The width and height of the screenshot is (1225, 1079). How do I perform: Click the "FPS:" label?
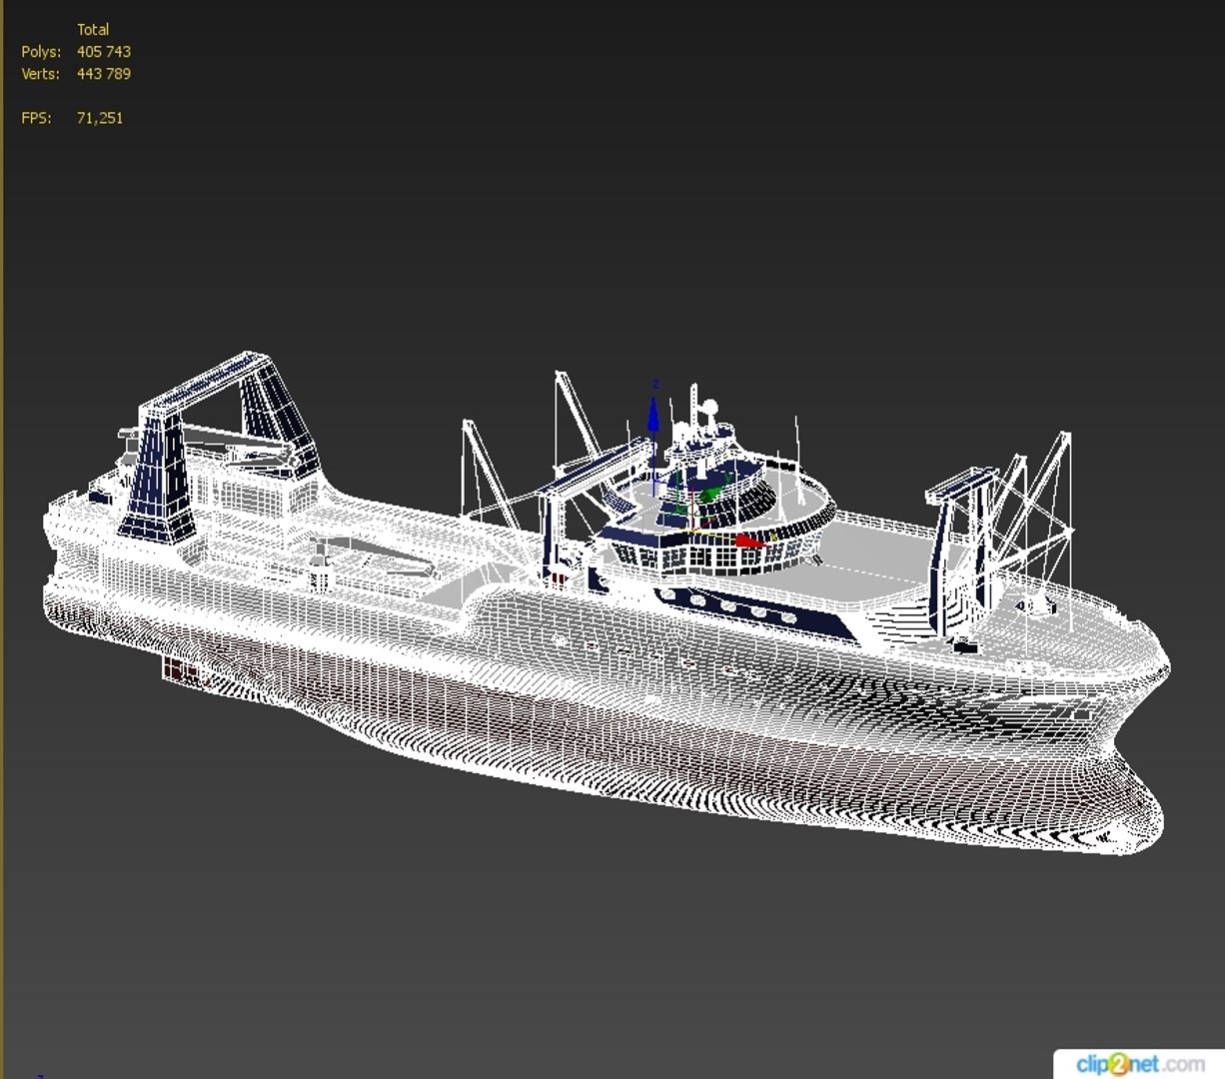pyautogui.click(x=36, y=118)
